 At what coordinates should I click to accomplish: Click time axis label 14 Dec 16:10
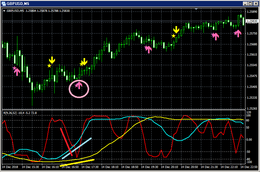coord(50,167)
